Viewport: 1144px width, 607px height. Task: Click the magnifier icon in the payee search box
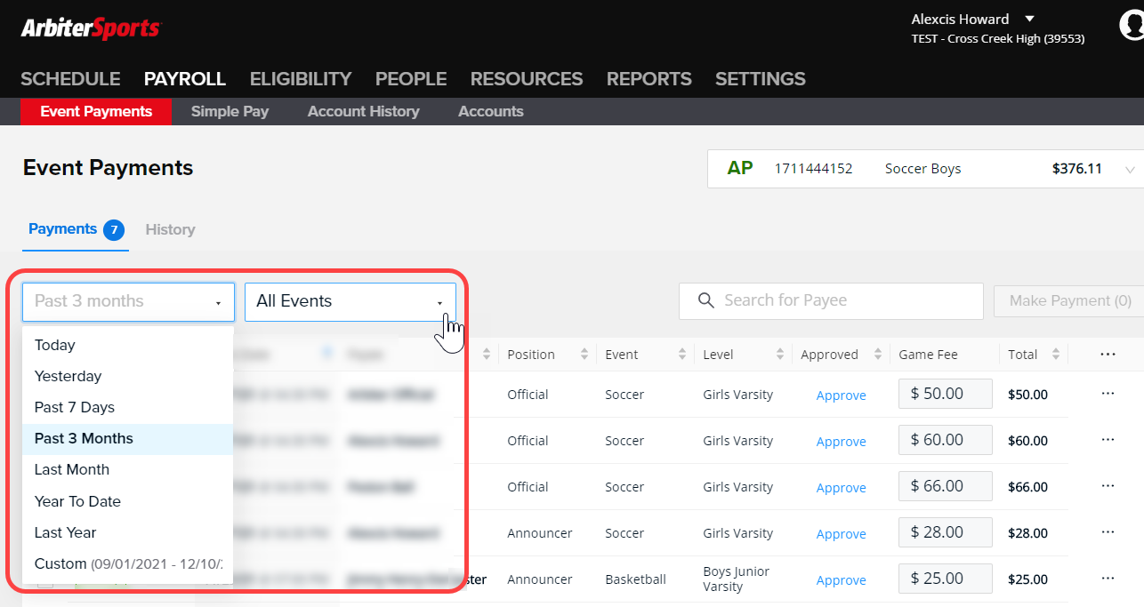[x=705, y=300]
